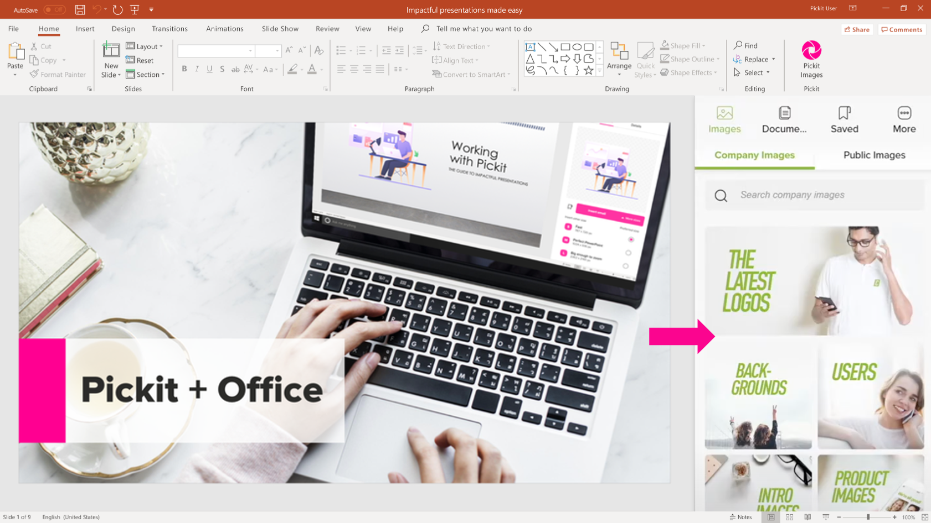Click the Find button
Image resolution: width=931 pixels, height=523 pixels.
tap(746, 45)
